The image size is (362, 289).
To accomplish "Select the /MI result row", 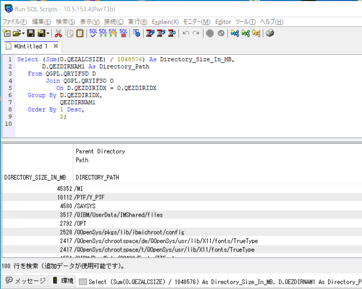I will tap(182, 188).
